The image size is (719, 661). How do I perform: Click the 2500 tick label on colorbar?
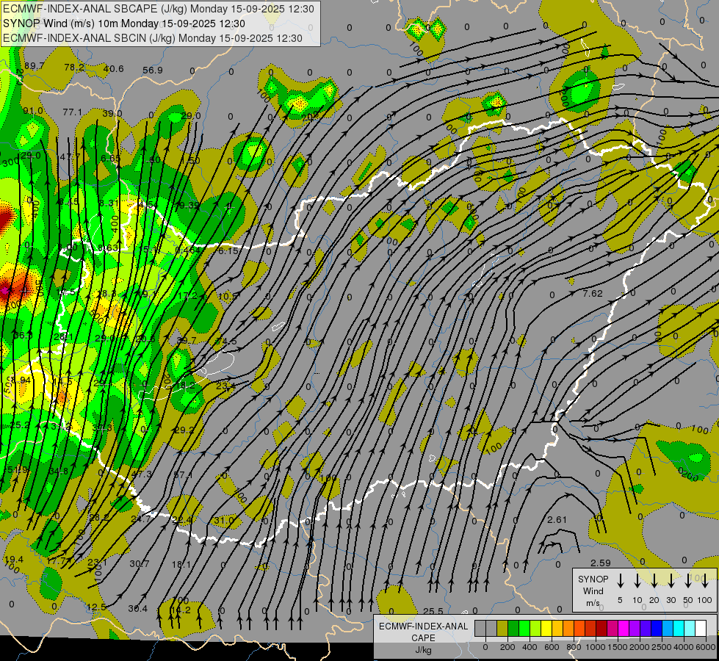[662, 647]
